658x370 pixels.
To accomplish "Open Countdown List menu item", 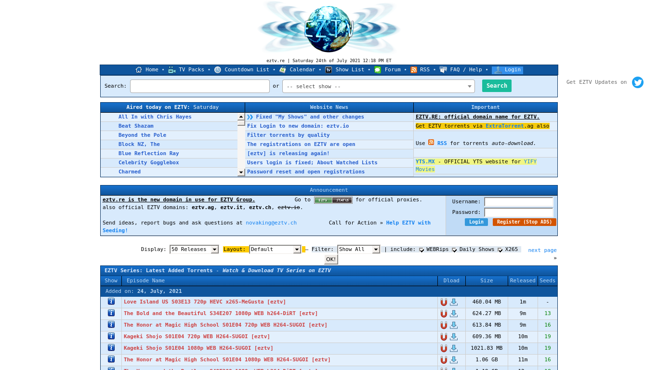I will point(247,70).
